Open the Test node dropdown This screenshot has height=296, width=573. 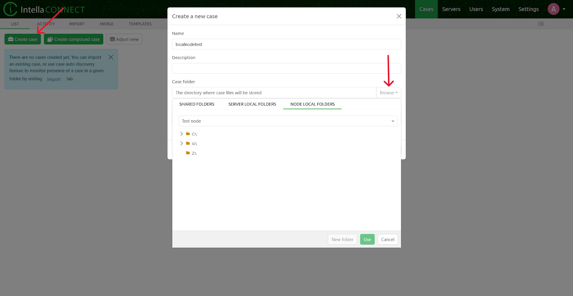[x=288, y=121]
